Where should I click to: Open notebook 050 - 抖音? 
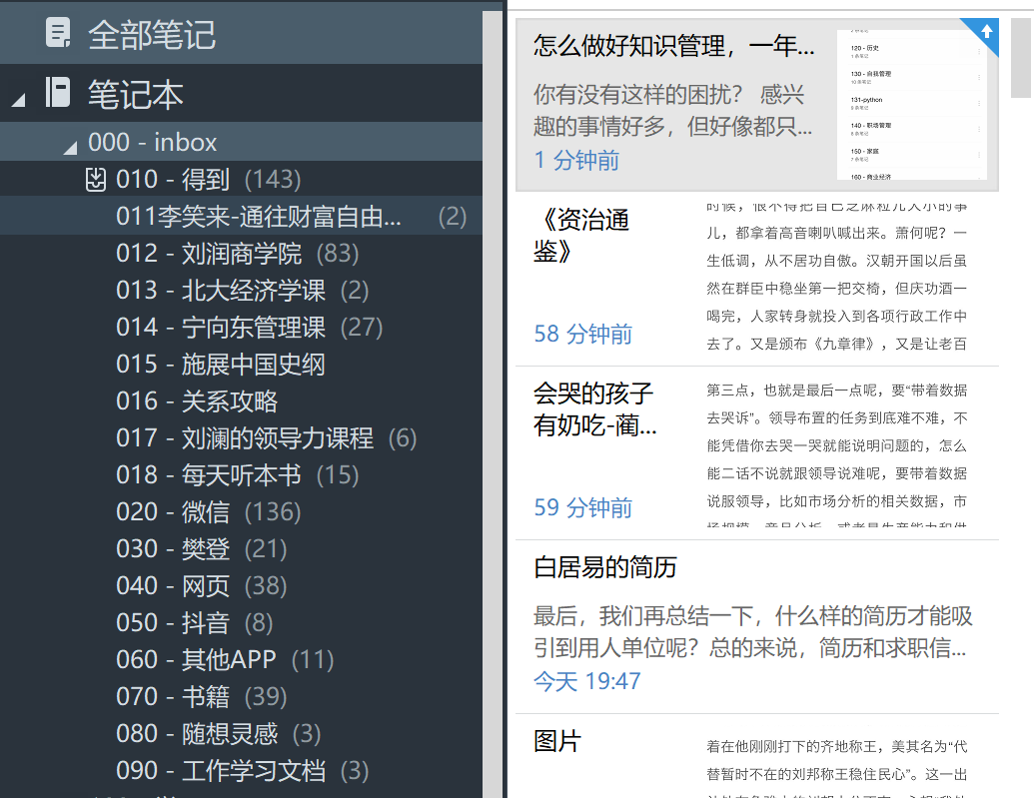click(x=242, y=622)
